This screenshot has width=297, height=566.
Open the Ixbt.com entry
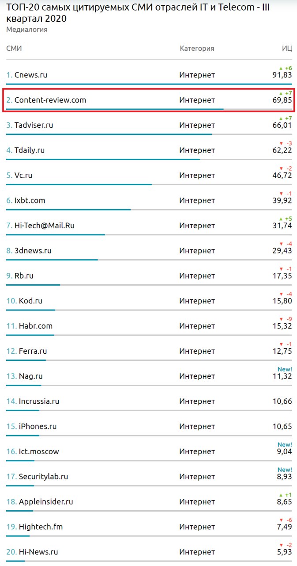[x=30, y=201]
